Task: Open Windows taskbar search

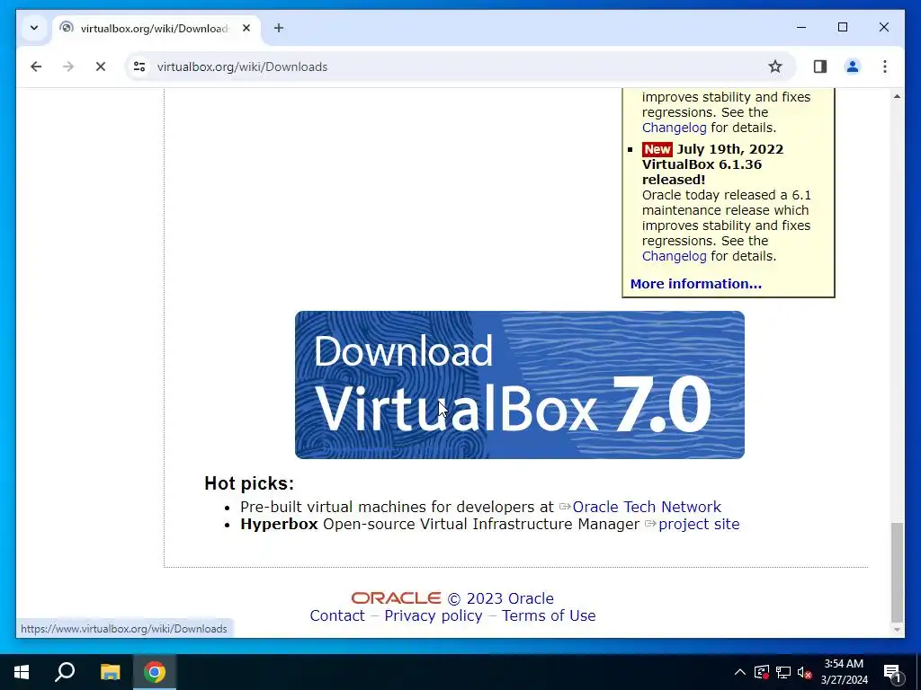Action: tap(65, 672)
